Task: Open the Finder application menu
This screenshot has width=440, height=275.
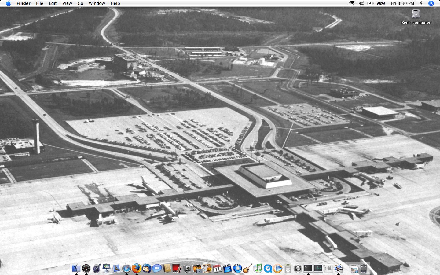Action: (x=23, y=3)
